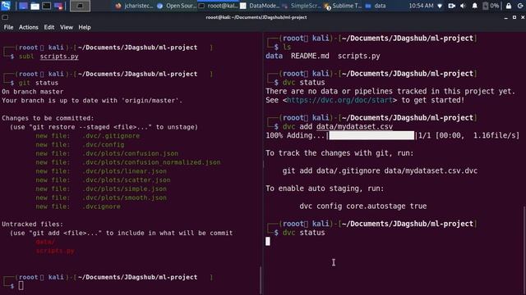Open the notifications bell icon
Image resolution: width=526 pixels, height=295 pixels.
tap(475, 6)
